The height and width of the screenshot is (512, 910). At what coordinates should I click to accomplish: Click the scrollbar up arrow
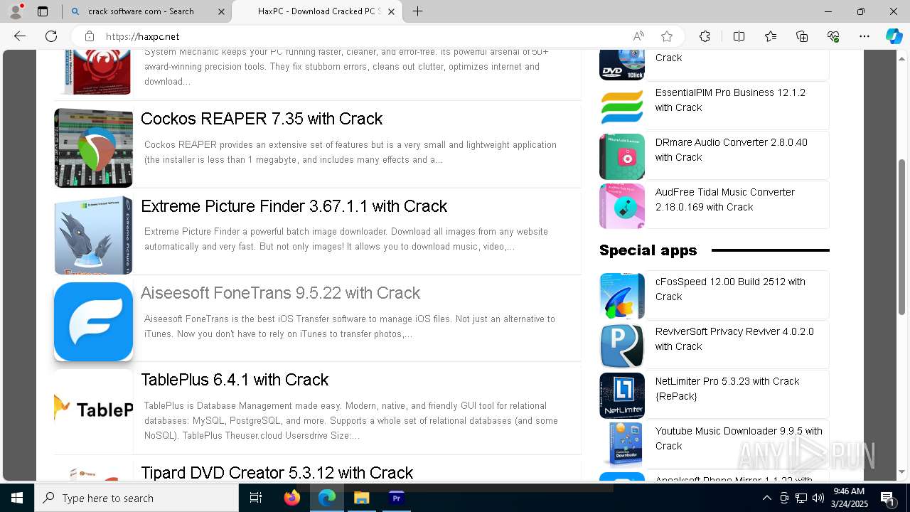902,58
